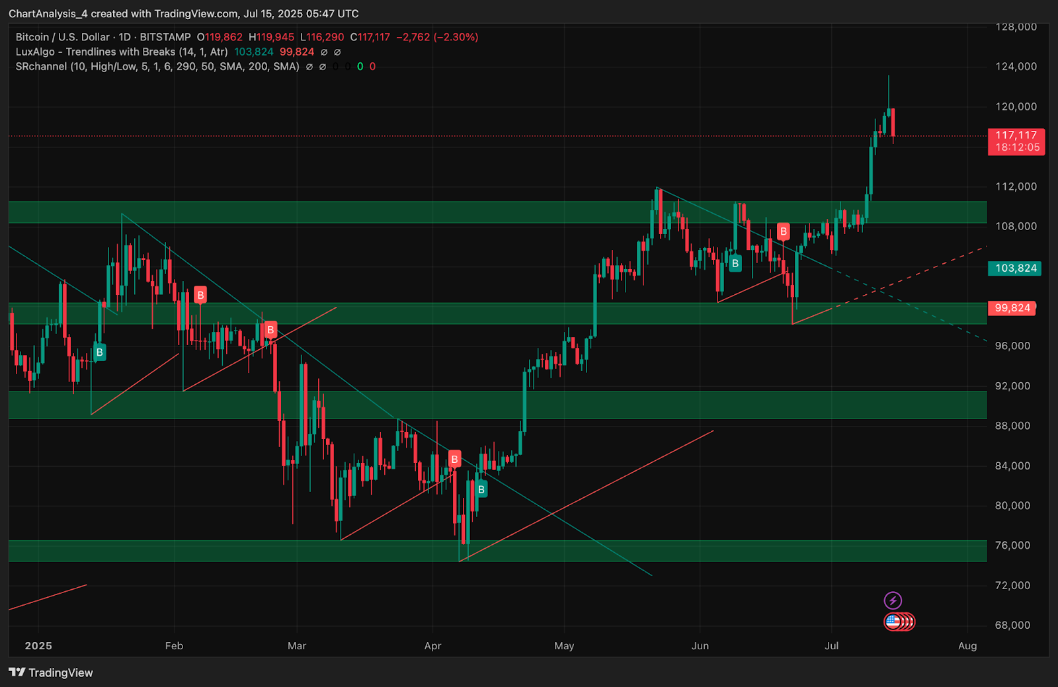The height and width of the screenshot is (687, 1058).
Task: Click the 128,000 level on the price axis
Action: (x=1016, y=27)
